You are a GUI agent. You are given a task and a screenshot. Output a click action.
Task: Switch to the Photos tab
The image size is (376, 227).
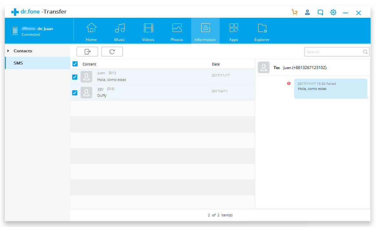(x=177, y=32)
